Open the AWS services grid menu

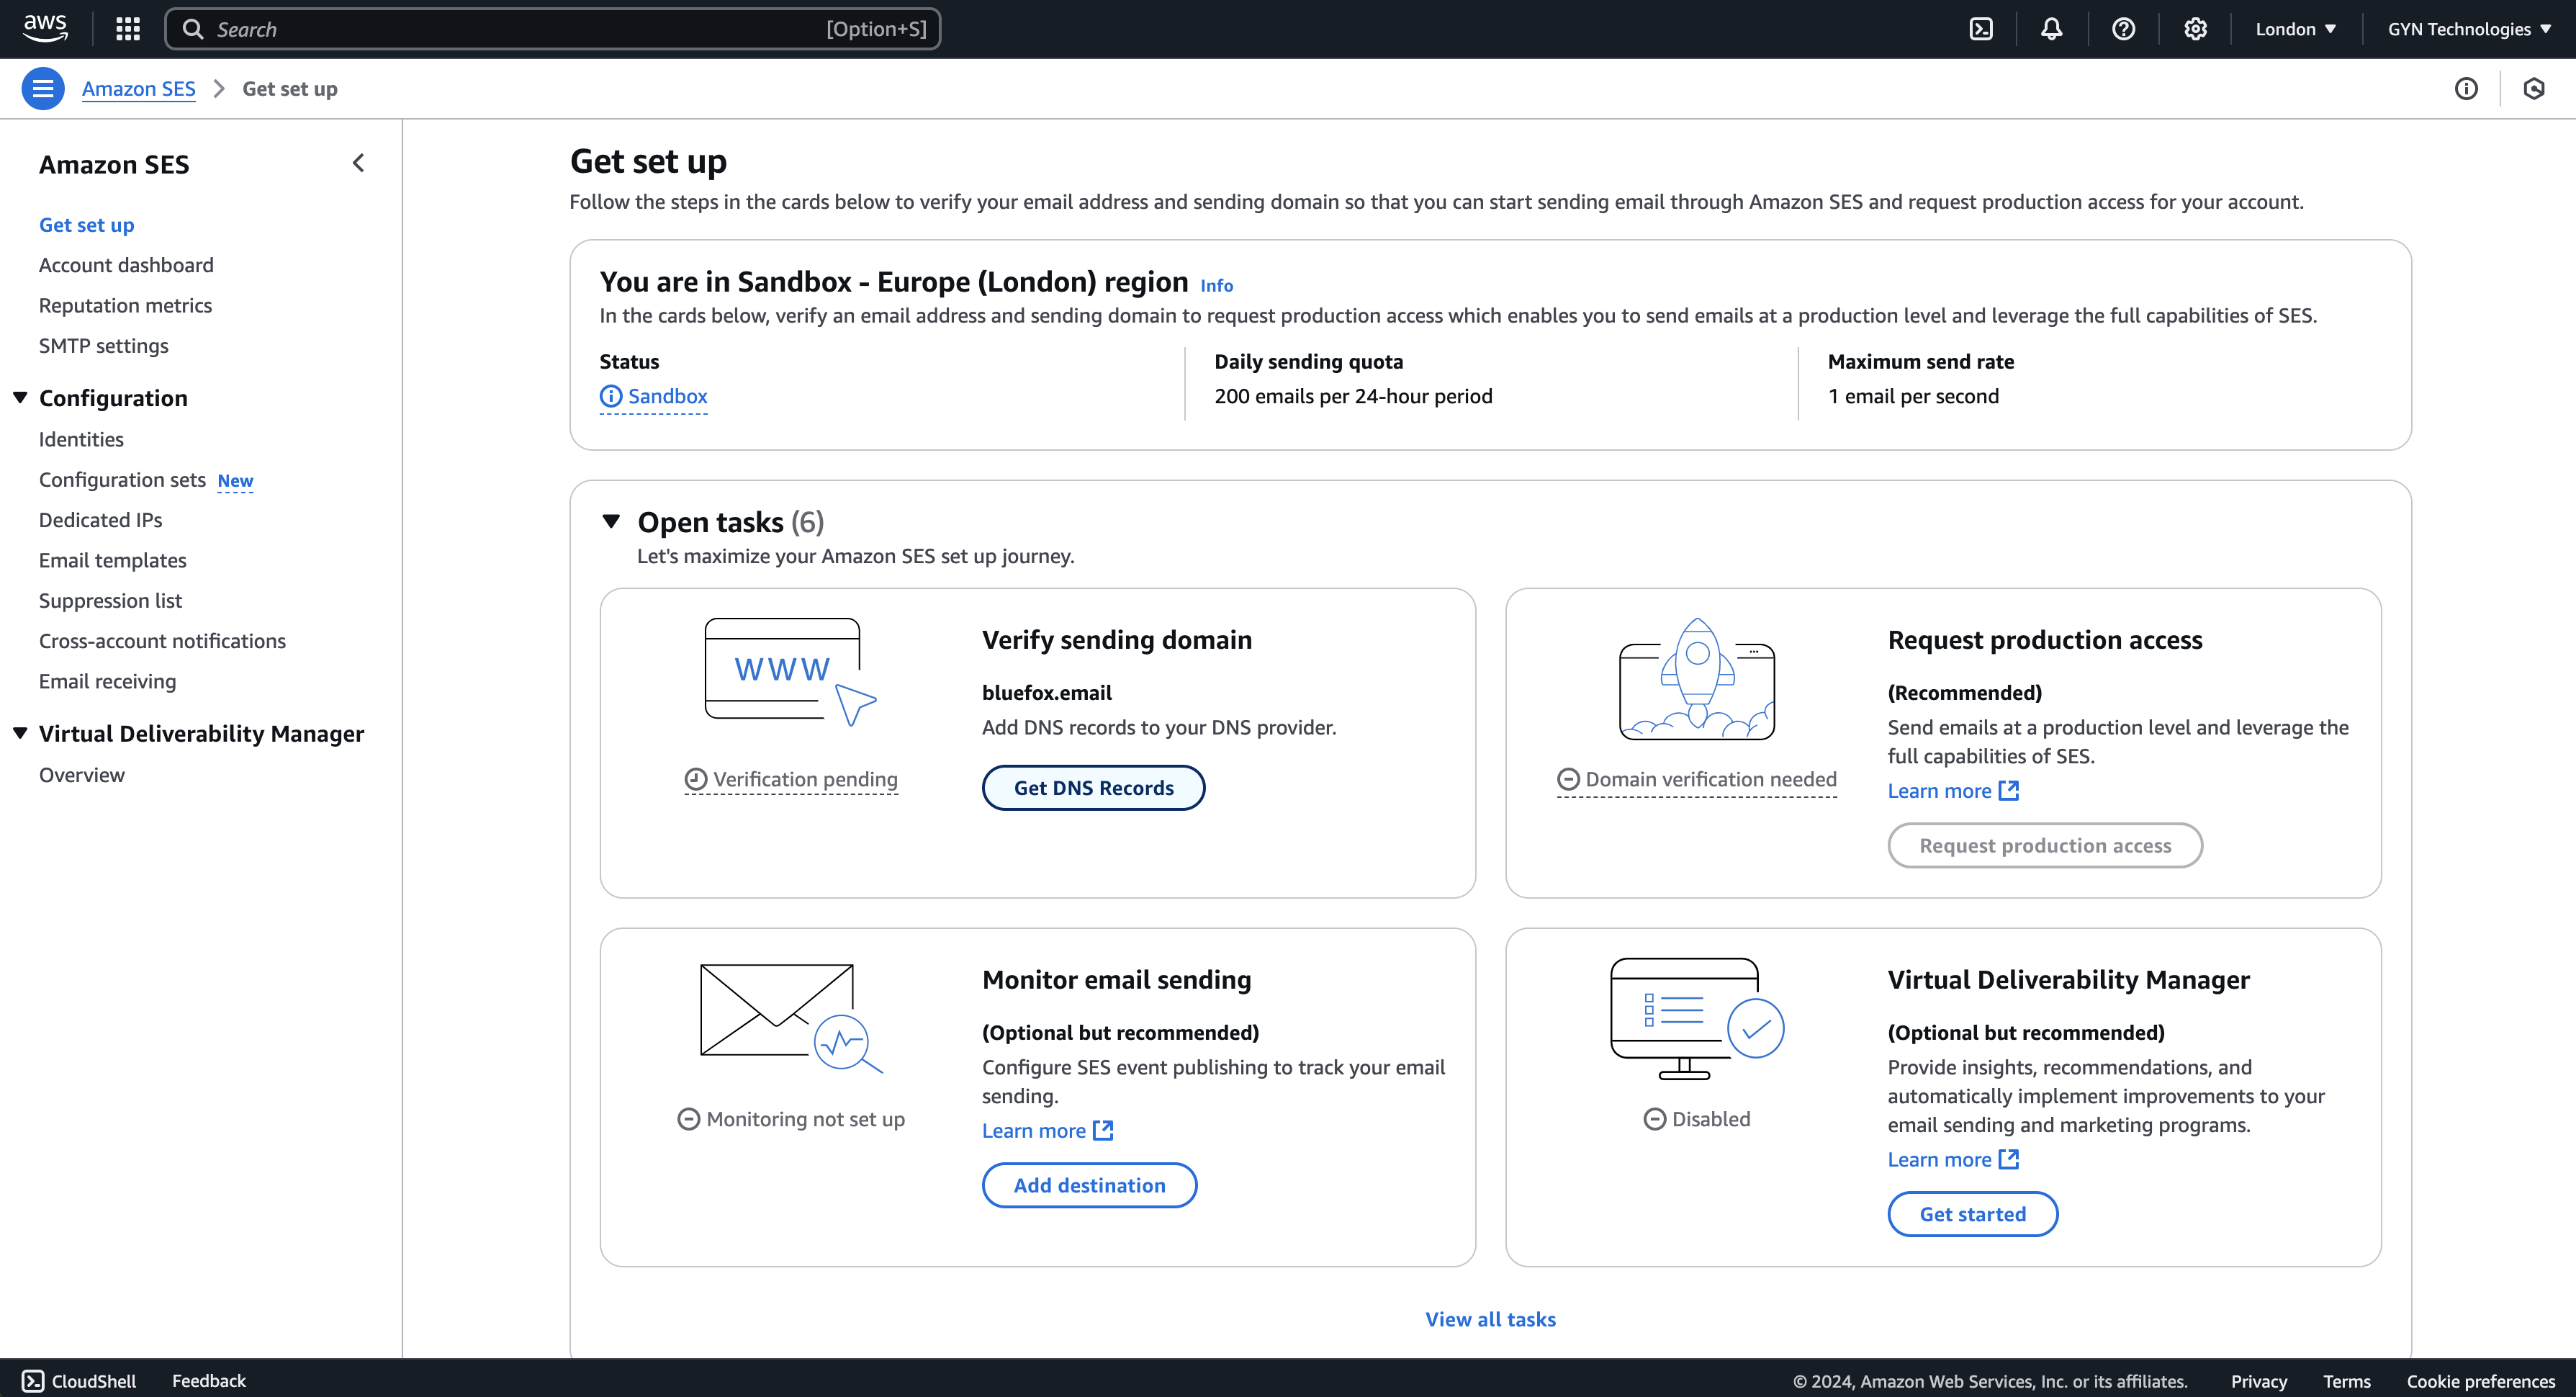pyautogui.click(x=127, y=29)
